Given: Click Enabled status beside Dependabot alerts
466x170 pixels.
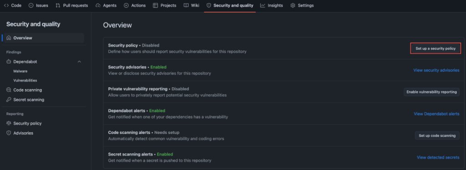Looking at the screenshot, I should [157, 110].
